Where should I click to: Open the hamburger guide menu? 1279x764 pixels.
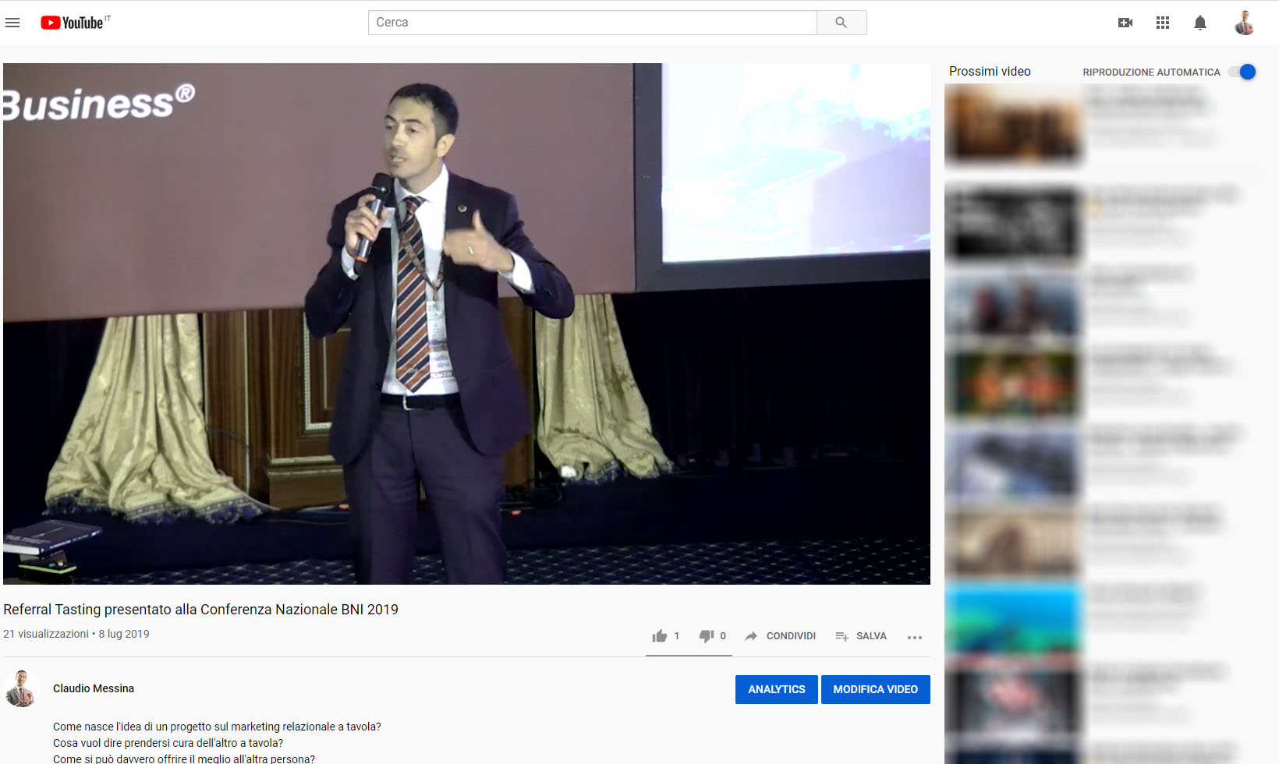coord(12,23)
